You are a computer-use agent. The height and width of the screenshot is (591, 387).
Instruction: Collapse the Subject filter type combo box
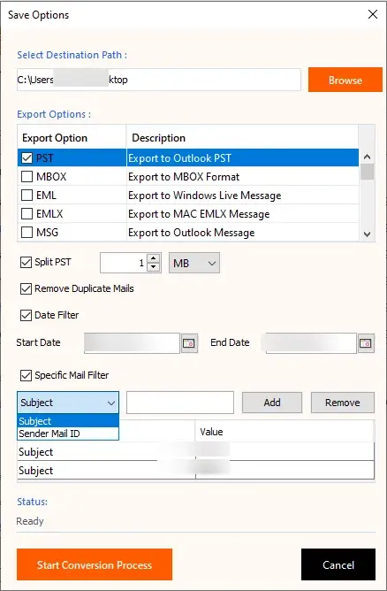click(x=68, y=403)
